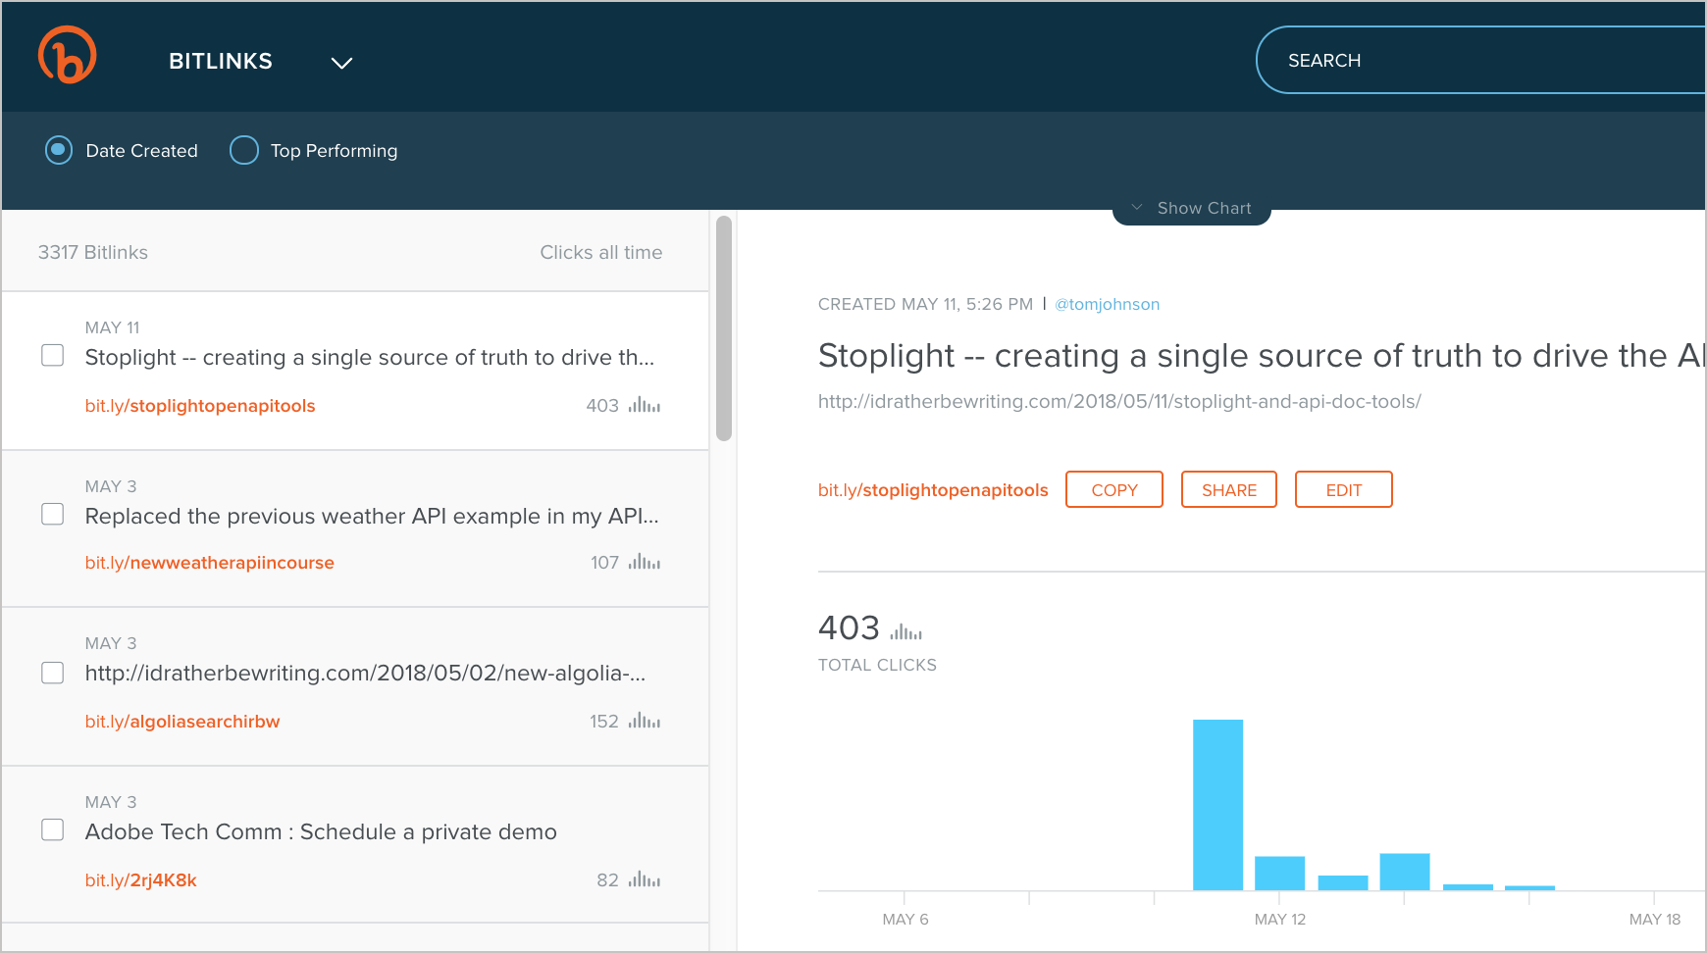The height and width of the screenshot is (953, 1707).
Task: Click the bitlinks list scrollbar
Action: click(x=724, y=328)
